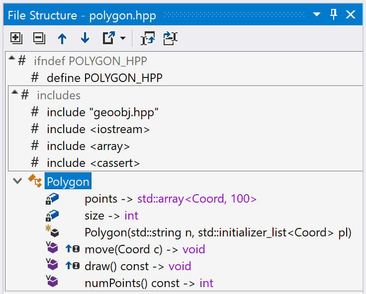Click the Polygon constructor icon

(x=52, y=231)
